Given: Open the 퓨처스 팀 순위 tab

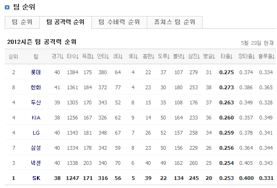Looking at the screenshot, I should point(175,22).
